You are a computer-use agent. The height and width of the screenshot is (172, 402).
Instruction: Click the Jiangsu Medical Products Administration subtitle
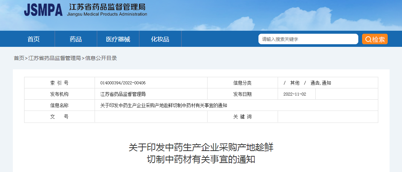(x=107, y=14)
